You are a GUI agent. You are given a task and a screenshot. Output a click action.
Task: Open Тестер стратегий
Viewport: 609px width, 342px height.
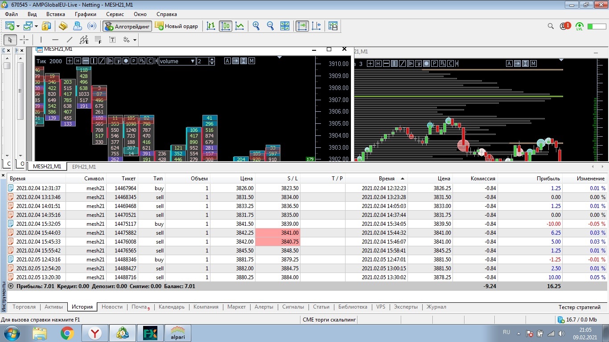(x=580, y=307)
